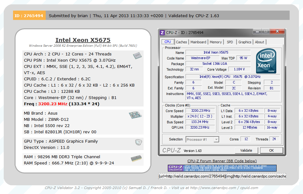Click the Windows Server 2008 R2 subtitle text
303x194 pixels.
83,46
